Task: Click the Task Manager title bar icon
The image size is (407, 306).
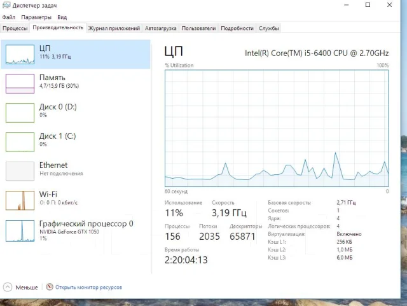Action: pos(6,5)
